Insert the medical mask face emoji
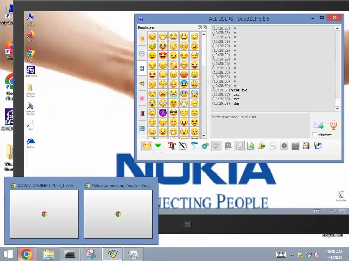349x261 pixels. (184, 103)
